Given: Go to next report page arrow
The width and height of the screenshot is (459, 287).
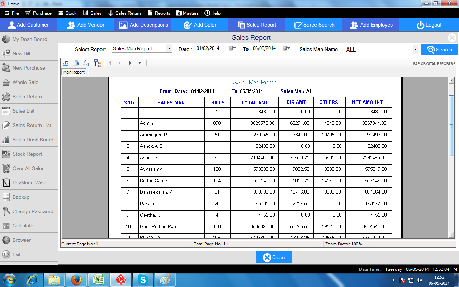Looking at the screenshot, I should 130,63.
